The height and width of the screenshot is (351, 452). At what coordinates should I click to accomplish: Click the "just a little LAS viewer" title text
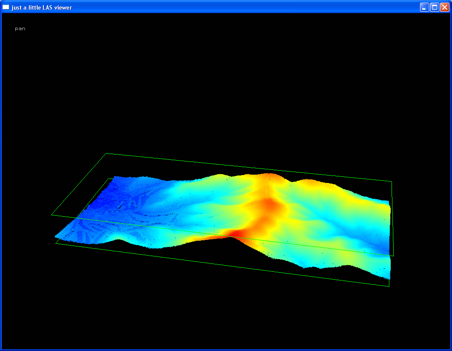[42, 7]
